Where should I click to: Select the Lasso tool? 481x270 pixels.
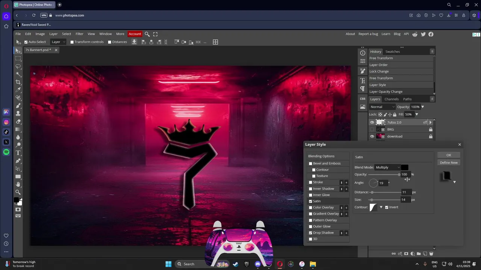[18, 66]
